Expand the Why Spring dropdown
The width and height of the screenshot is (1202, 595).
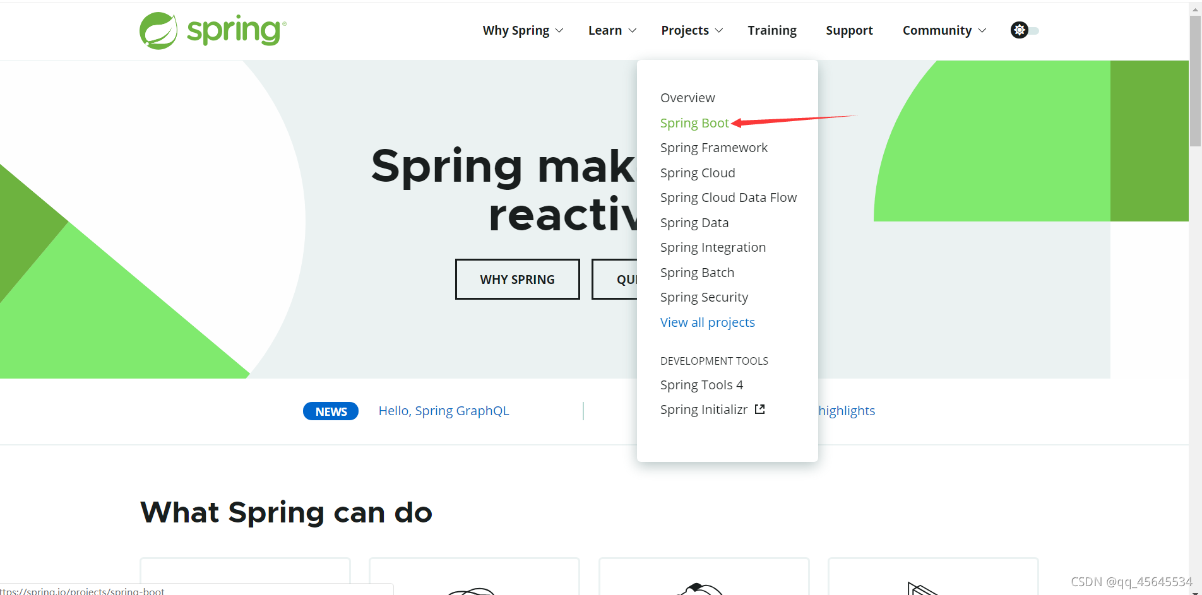point(523,30)
